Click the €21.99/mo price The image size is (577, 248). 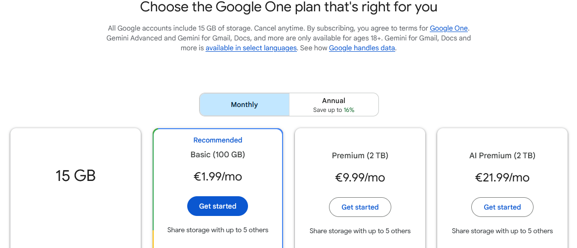pos(502,177)
